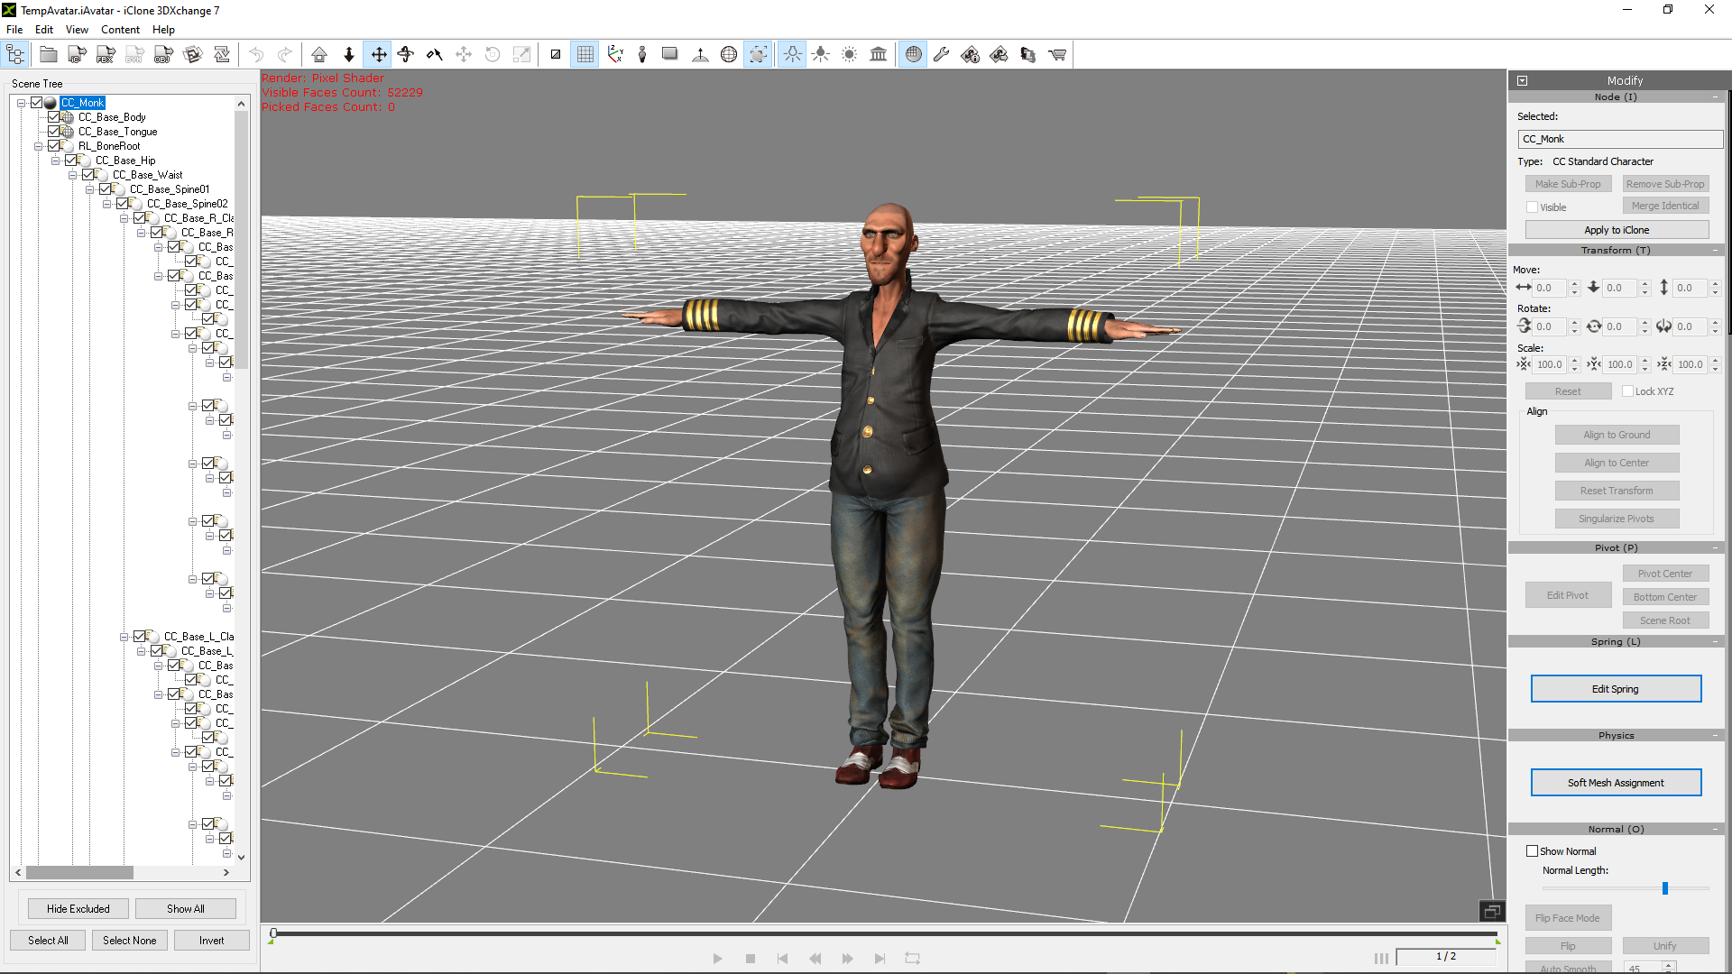Viewport: 1732px width, 974px height.
Task: Toggle the bounding box display icon
Action: click(x=759, y=55)
